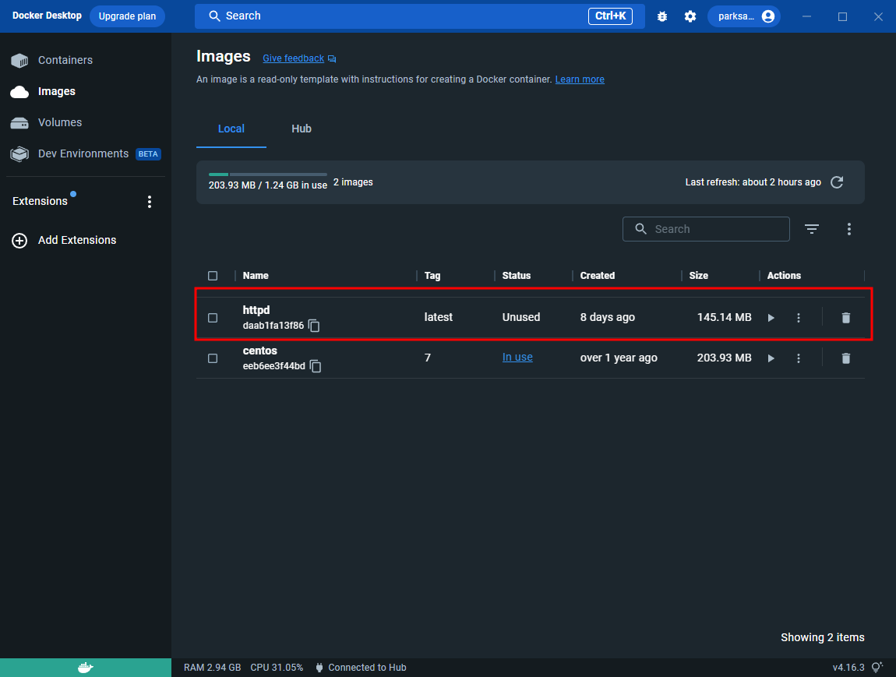The height and width of the screenshot is (677, 896).
Task: Switch to the Hub tab
Action: click(x=302, y=129)
